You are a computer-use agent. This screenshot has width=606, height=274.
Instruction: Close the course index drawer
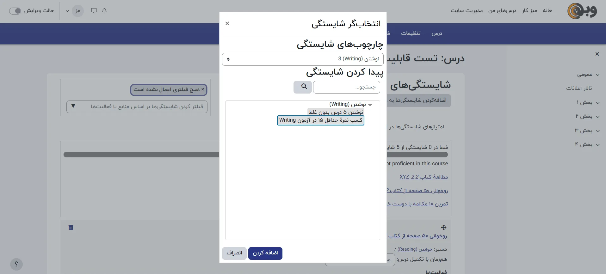pyautogui.click(x=597, y=54)
